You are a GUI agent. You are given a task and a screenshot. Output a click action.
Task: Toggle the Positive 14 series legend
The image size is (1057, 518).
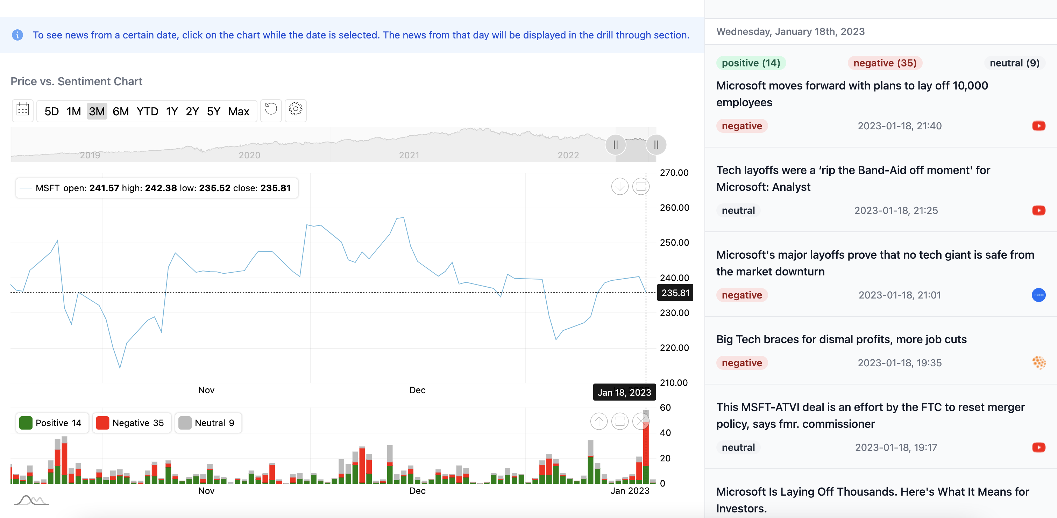(x=52, y=423)
